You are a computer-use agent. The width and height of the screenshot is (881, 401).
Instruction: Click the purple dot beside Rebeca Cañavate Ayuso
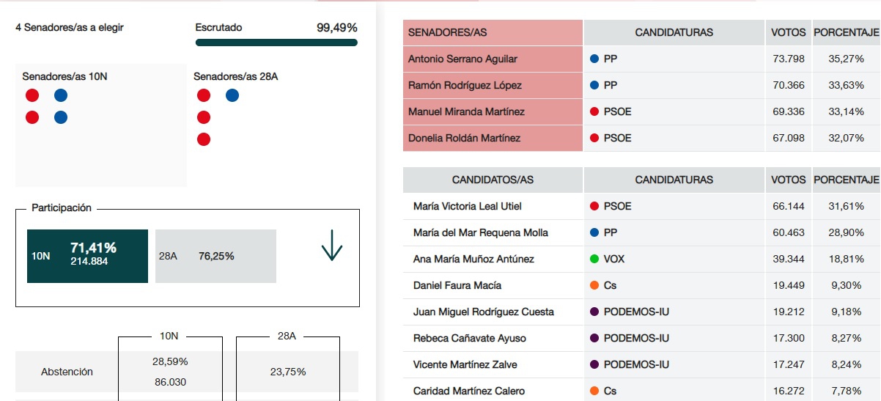tap(594, 338)
